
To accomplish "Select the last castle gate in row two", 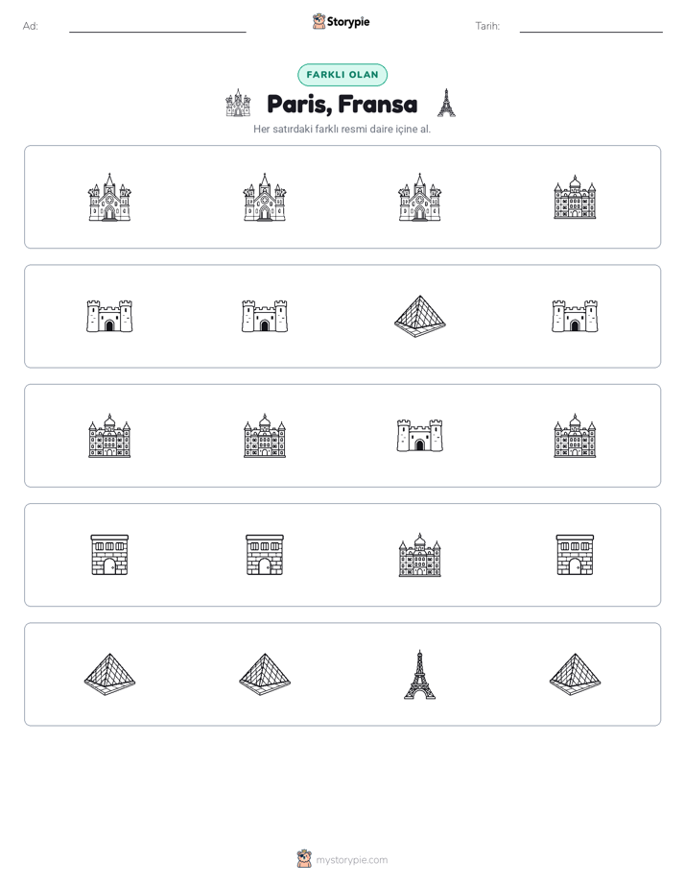I will [575, 316].
